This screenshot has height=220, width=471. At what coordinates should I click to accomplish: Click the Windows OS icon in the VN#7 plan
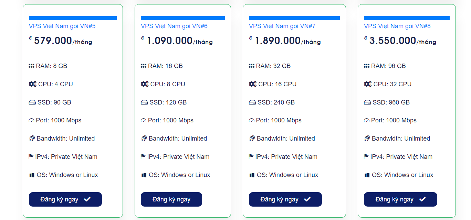point(252,175)
